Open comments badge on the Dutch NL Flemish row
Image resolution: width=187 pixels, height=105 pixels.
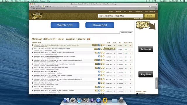click(94, 45)
